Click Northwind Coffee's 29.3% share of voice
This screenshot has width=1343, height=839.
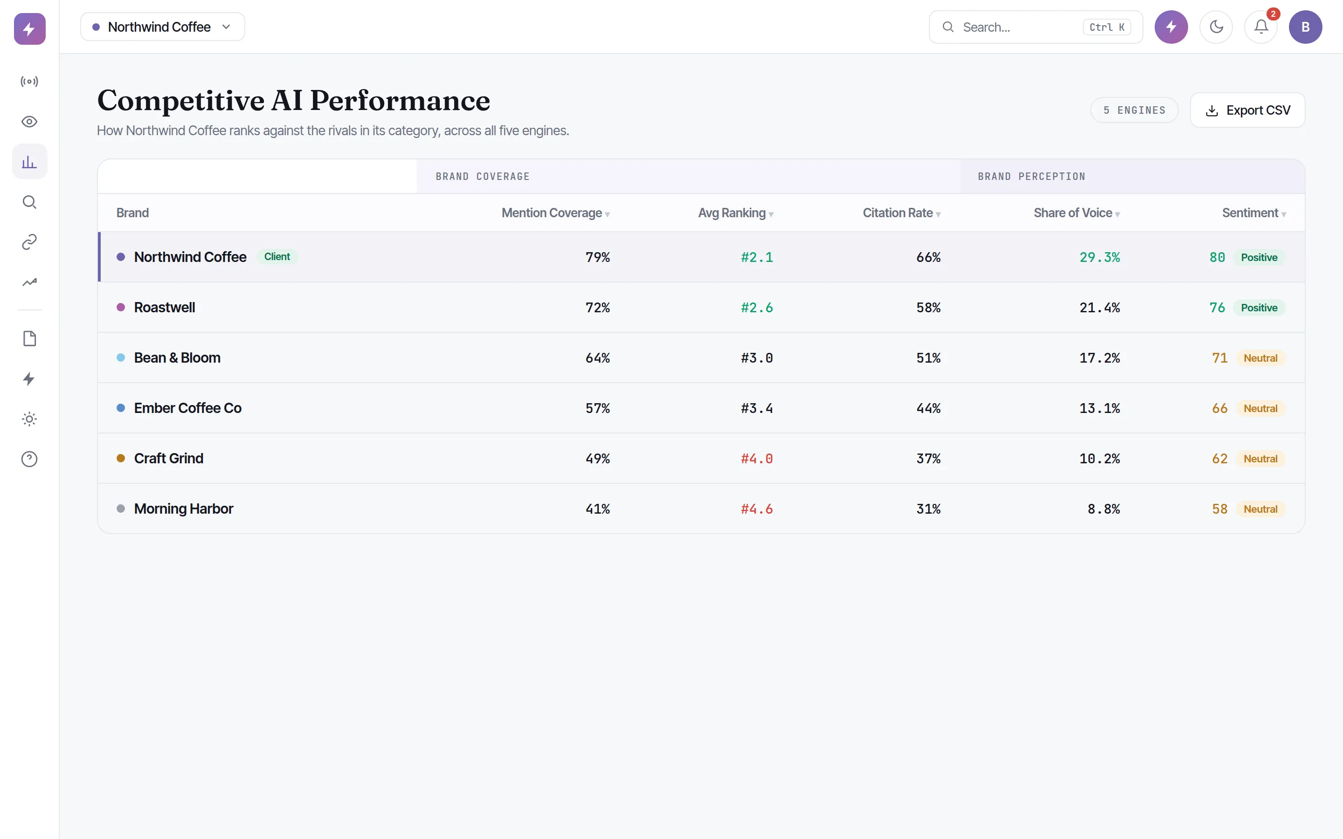[1100, 257]
